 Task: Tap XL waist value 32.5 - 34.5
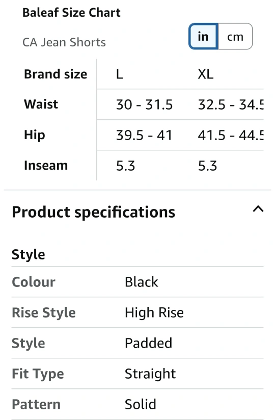pyautogui.click(x=231, y=104)
